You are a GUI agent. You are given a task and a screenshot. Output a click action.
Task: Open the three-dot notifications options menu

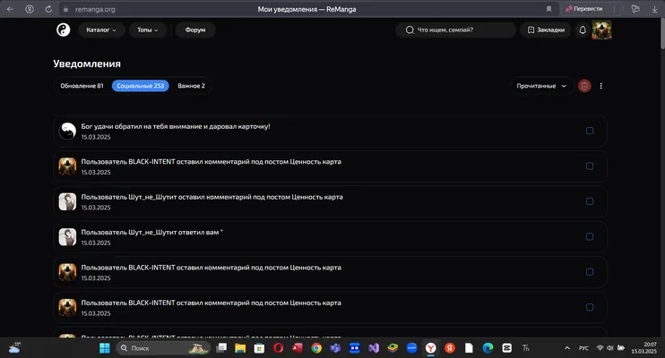[601, 86]
